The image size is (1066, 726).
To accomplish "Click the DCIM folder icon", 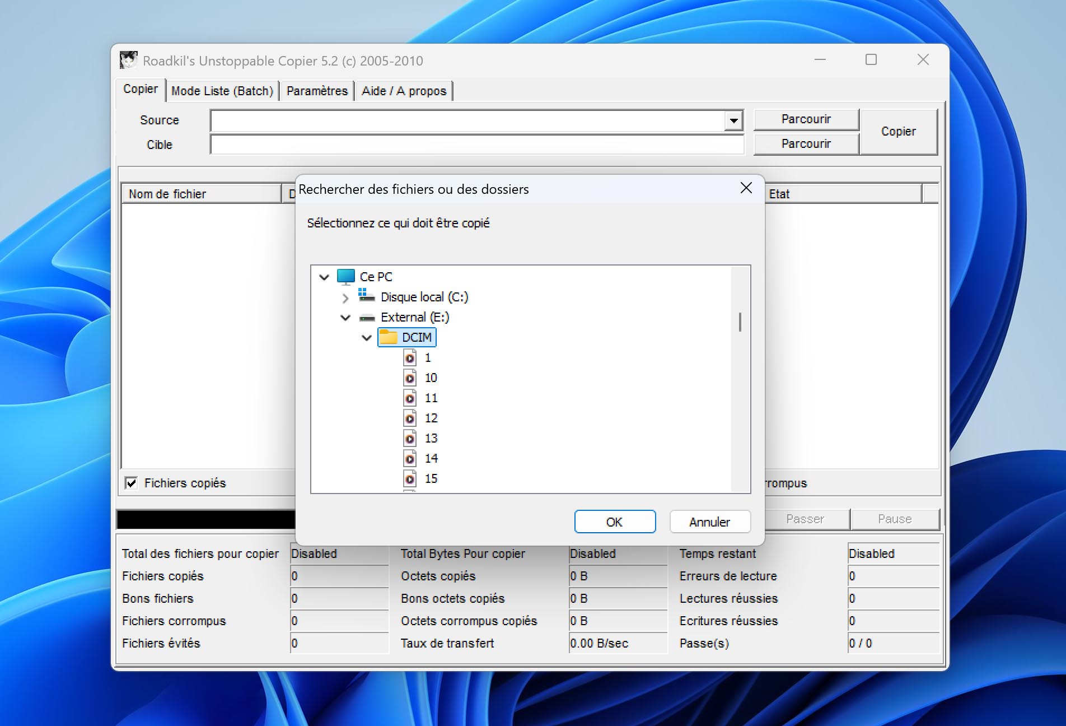I will pos(389,337).
